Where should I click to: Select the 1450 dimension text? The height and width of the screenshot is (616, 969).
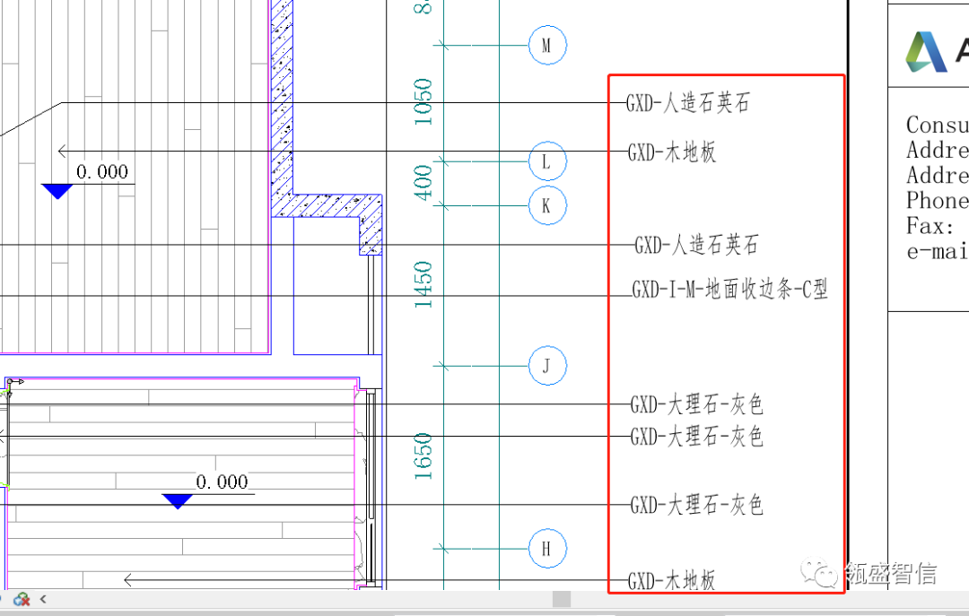(423, 285)
